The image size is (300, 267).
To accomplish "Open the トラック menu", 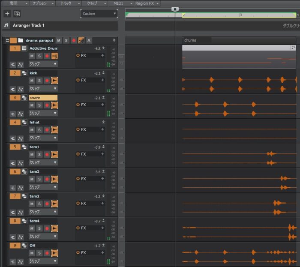I will click(x=69, y=3).
